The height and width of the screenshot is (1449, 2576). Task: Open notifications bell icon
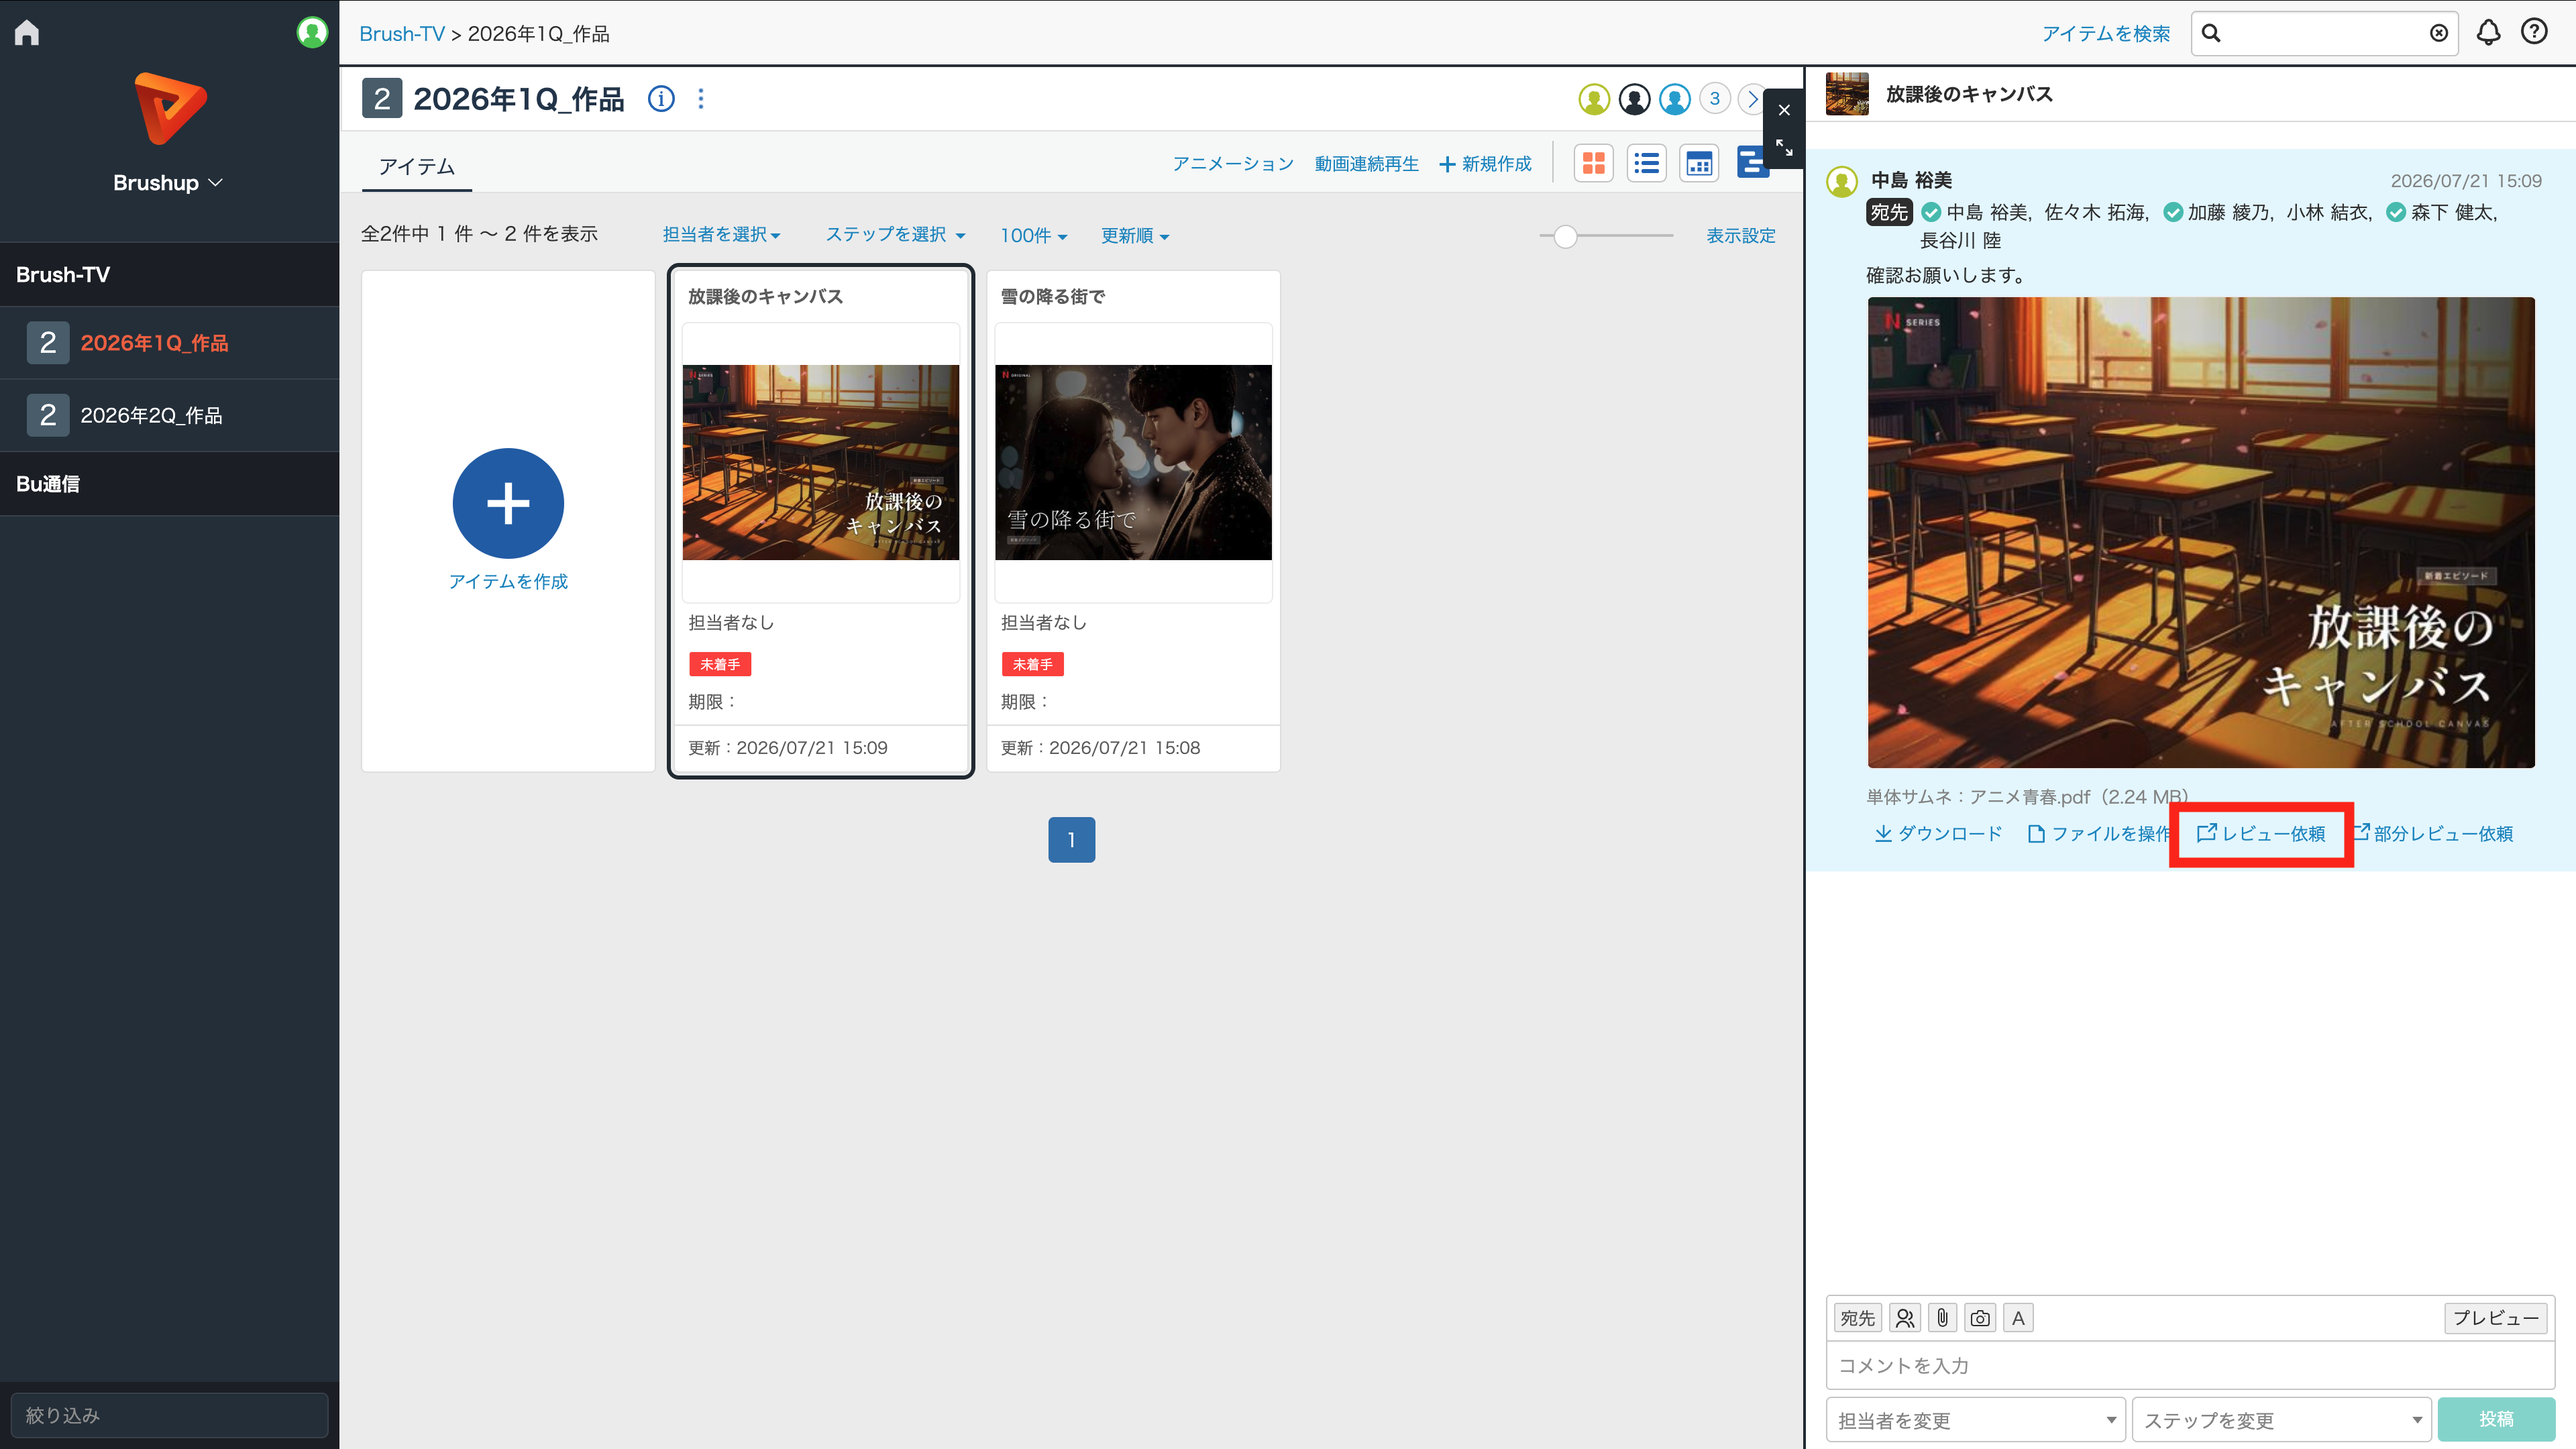coord(2488,33)
